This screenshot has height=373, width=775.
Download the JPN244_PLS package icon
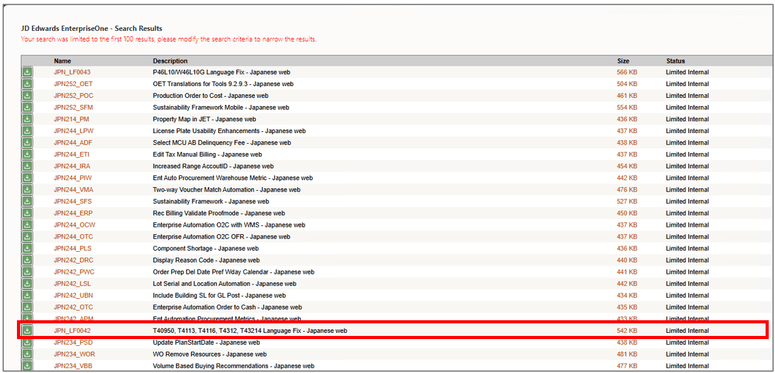click(x=27, y=249)
